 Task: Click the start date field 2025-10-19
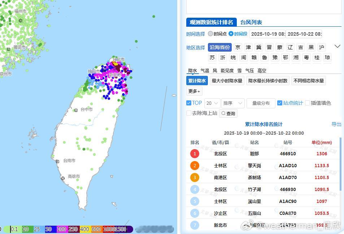pos(267,34)
